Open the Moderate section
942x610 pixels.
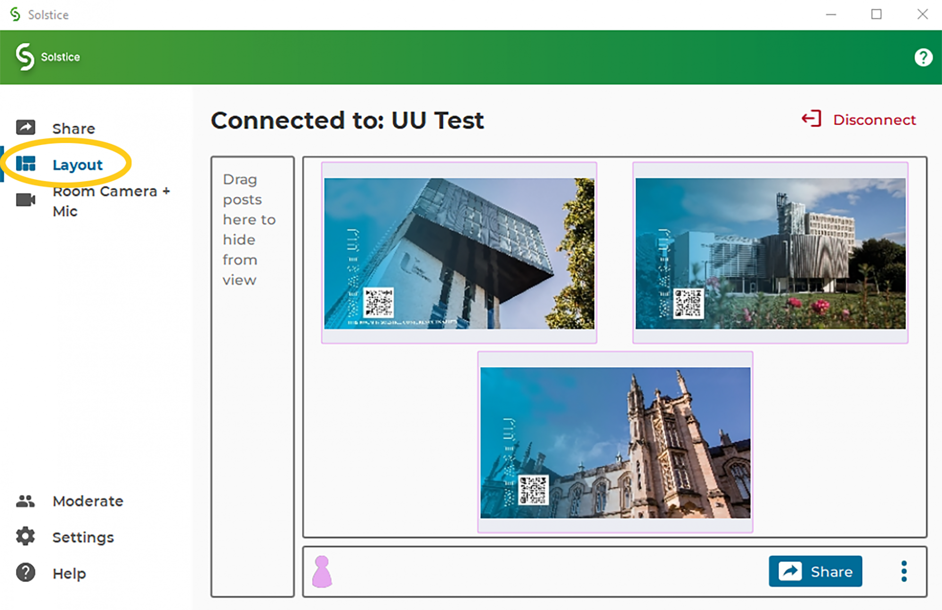(88, 501)
